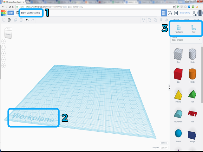Switch to the 3D design Super Gaaris browser tab

click(14, 2)
